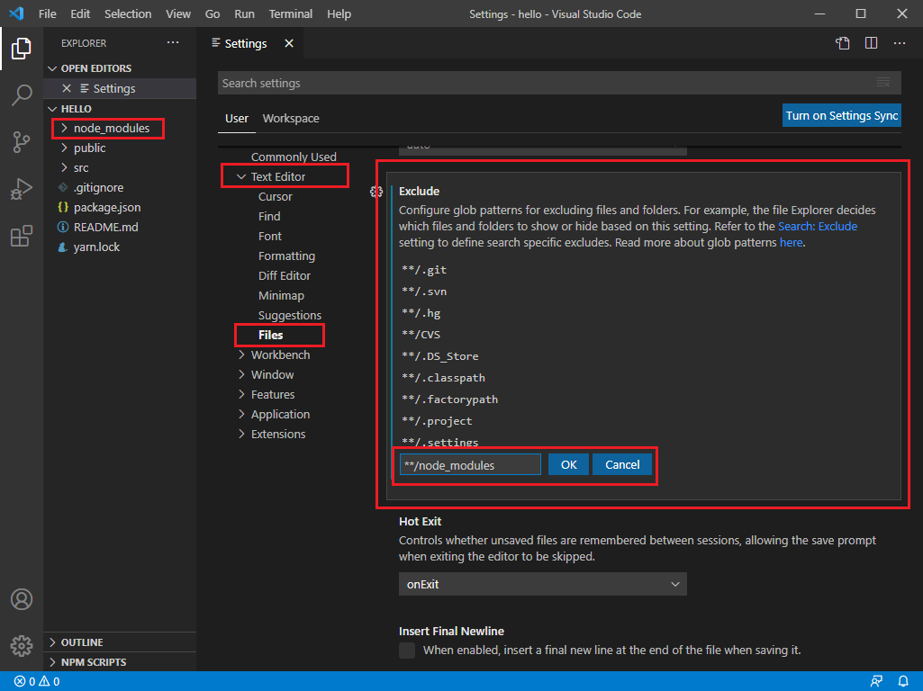Cancel adding the exclude pattern
Viewport: 923px width, 691px height.
coord(622,464)
